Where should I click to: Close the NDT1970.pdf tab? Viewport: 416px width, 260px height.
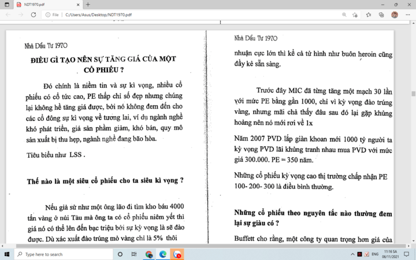click(78, 5)
